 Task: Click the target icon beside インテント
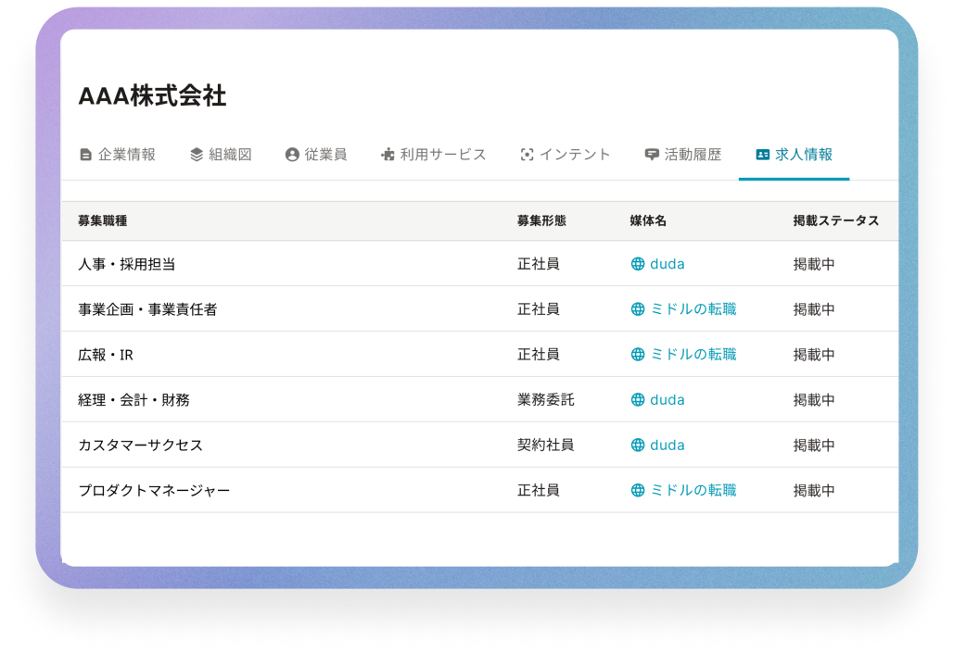[527, 155]
